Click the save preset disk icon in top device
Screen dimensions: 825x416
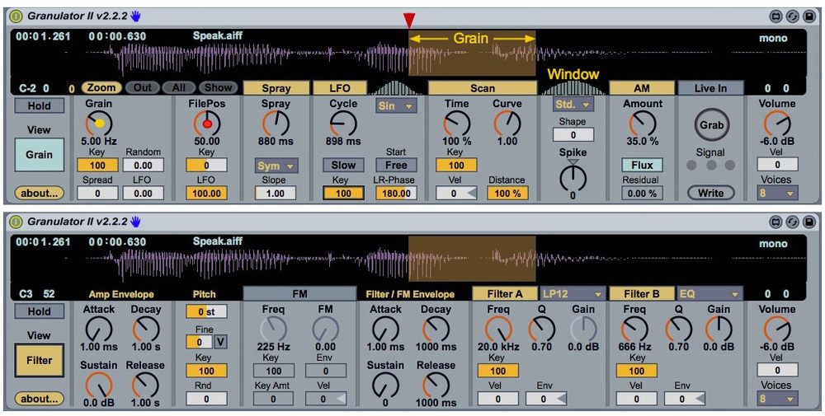coord(809,16)
